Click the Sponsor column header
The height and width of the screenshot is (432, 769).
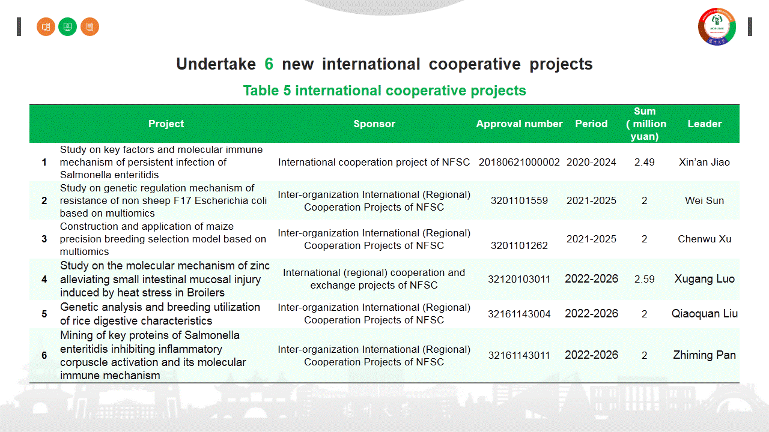[374, 124]
